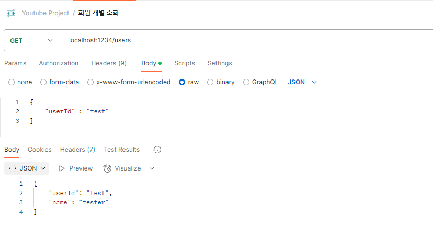Click the closing brace on request line 3
Image resolution: width=433 pixels, height=250 pixels.
(32, 121)
